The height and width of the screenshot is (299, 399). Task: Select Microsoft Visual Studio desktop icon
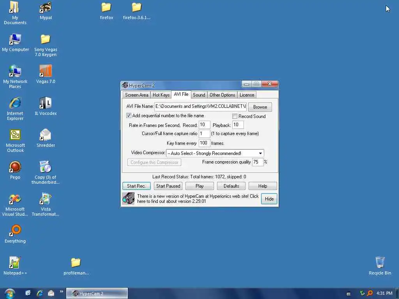(x=15, y=205)
